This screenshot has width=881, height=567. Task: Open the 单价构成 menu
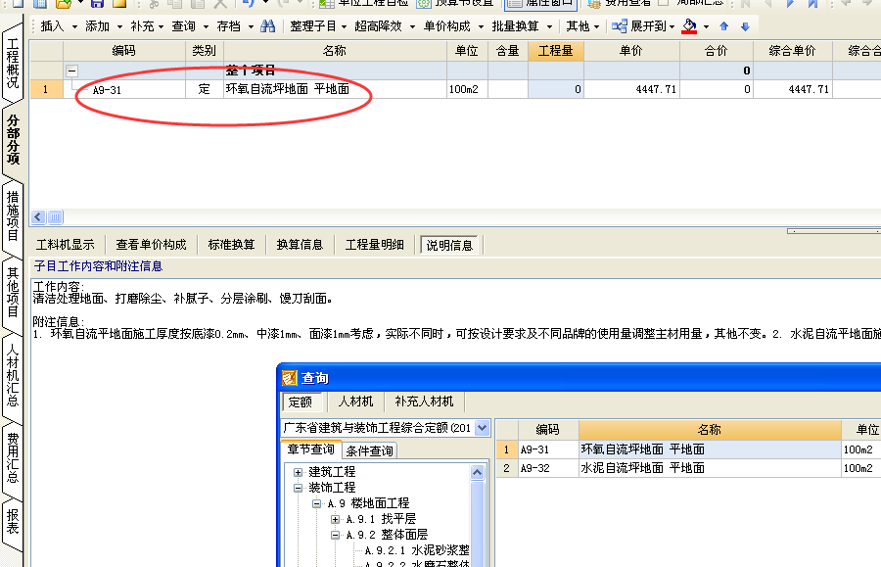pos(453,26)
